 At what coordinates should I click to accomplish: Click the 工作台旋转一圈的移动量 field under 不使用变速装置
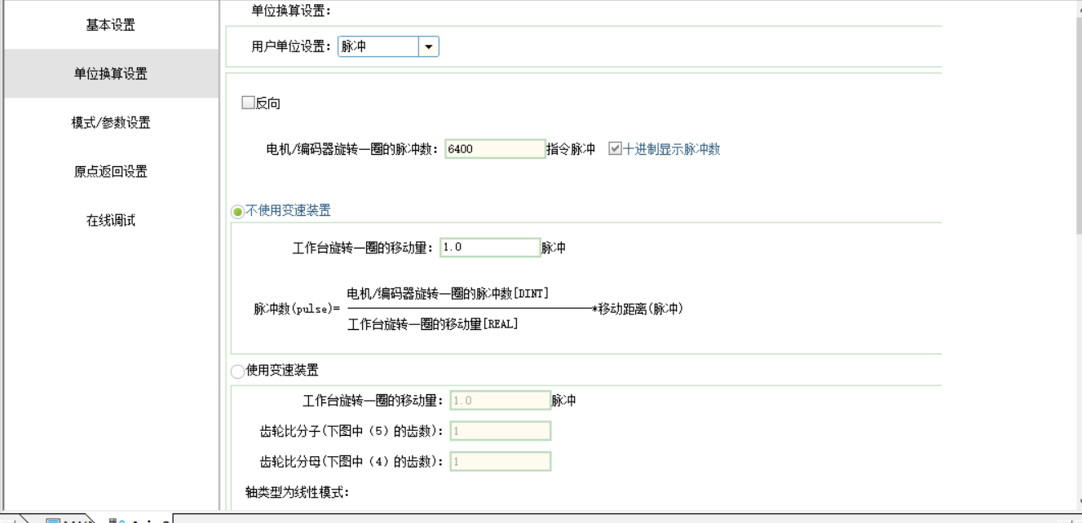(x=490, y=248)
